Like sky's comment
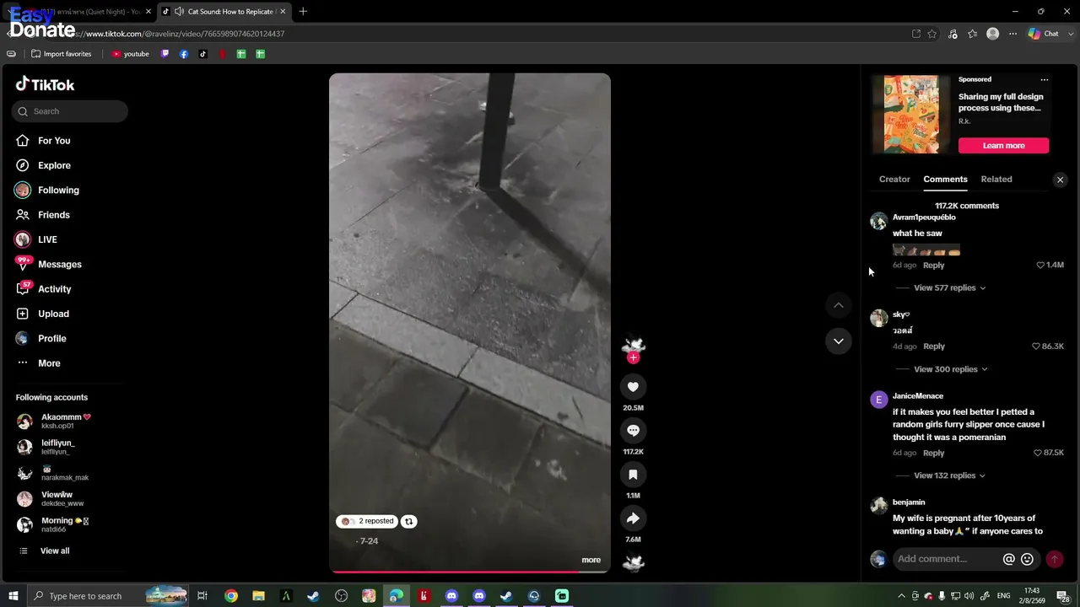The image size is (1080, 607). click(x=1036, y=346)
